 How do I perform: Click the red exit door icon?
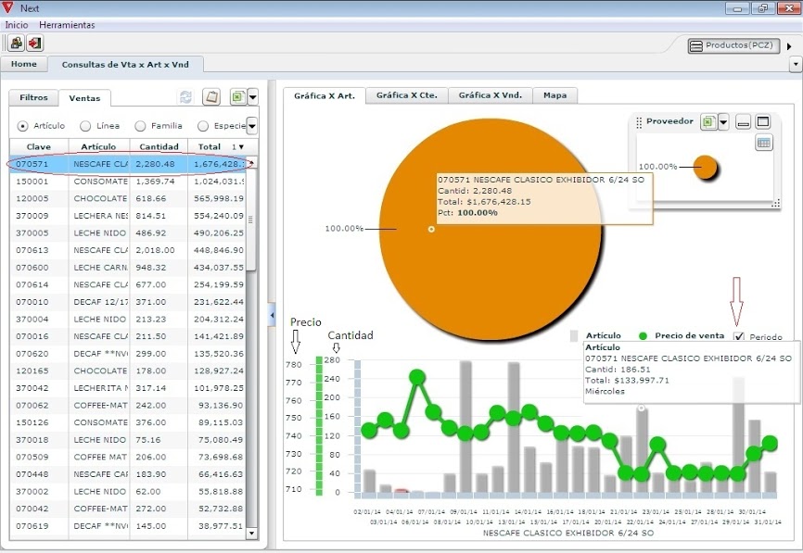(x=34, y=44)
